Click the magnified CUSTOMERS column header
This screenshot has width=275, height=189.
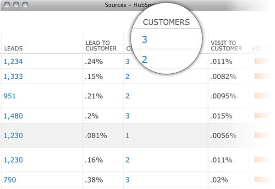[x=165, y=22]
